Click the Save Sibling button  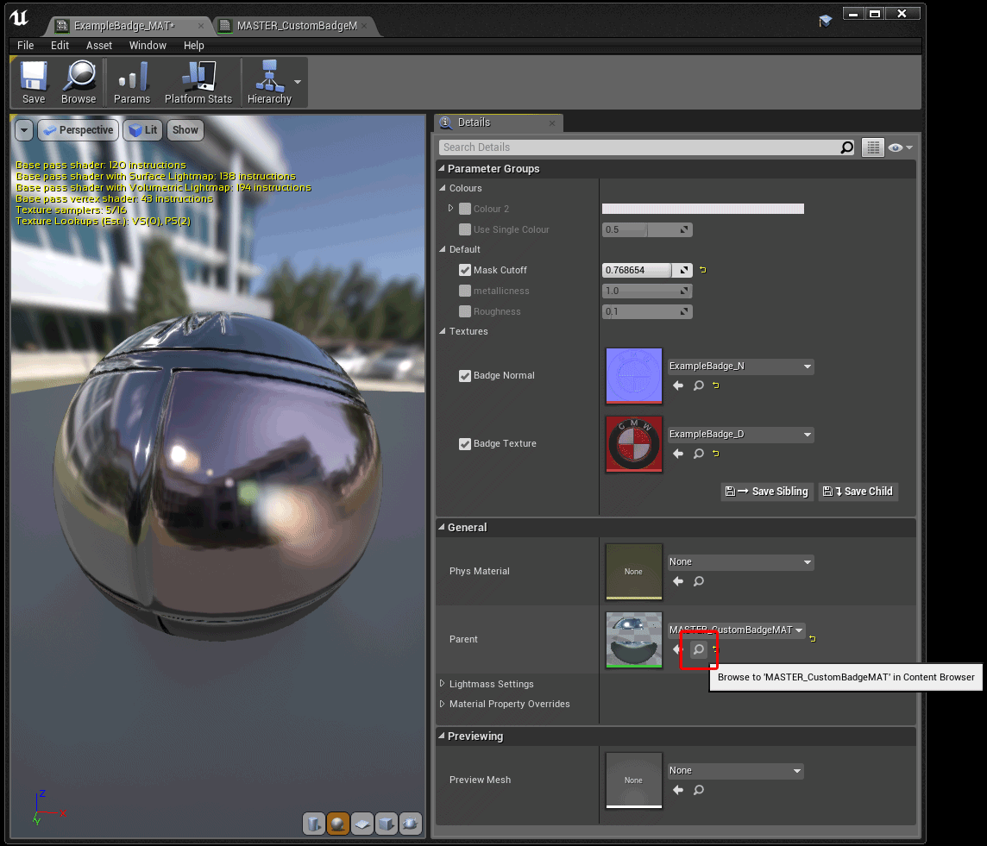[766, 492]
